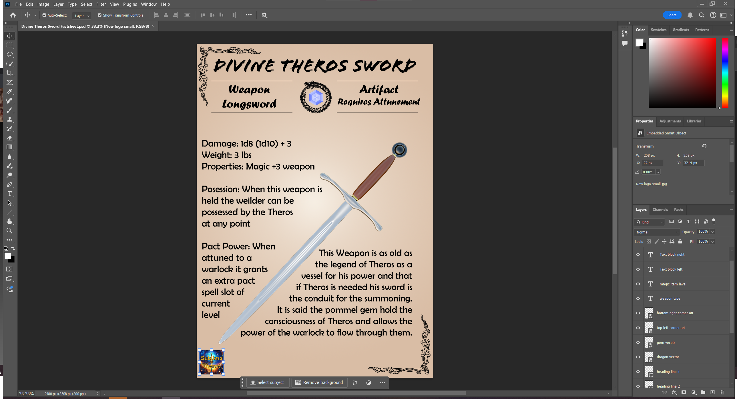Click the Pen tool icon

[9, 184]
